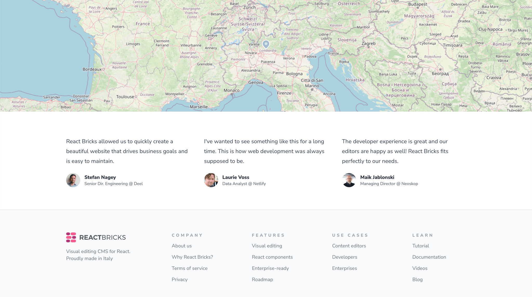
Task: Open the Why React Bricks? link
Action: point(192,257)
